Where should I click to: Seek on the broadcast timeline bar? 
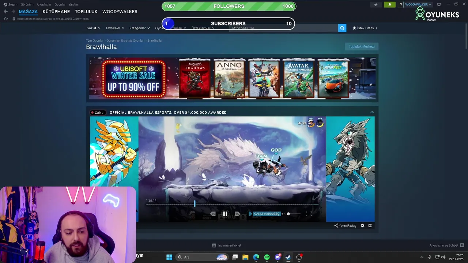point(232,204)
